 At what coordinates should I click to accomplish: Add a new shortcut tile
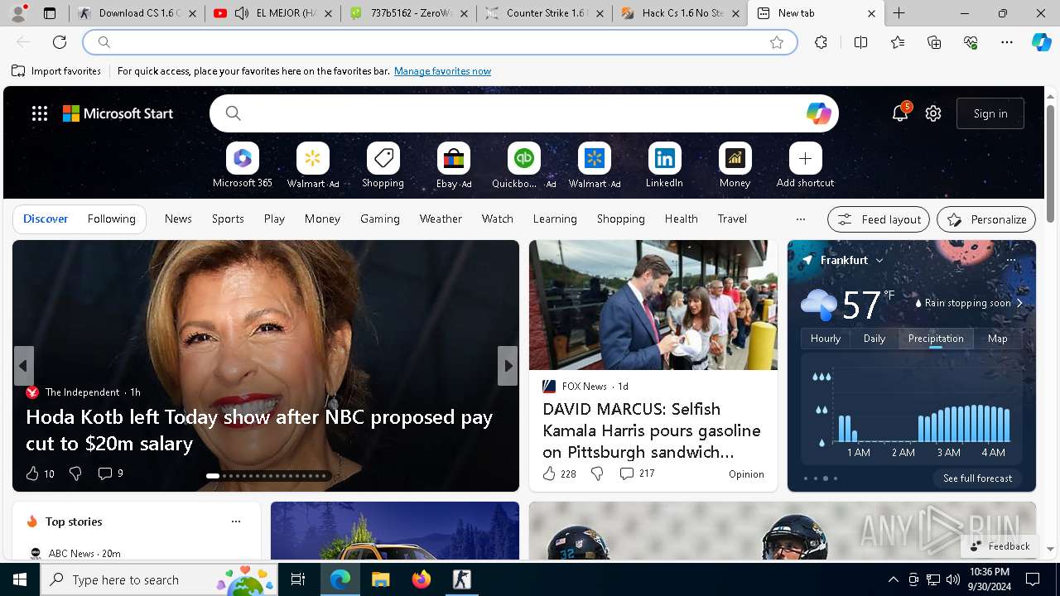(805, 166)
